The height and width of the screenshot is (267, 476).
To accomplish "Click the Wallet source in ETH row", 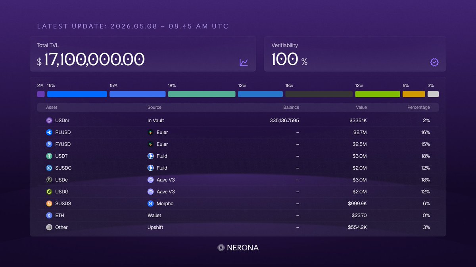I will coord(154,215).
